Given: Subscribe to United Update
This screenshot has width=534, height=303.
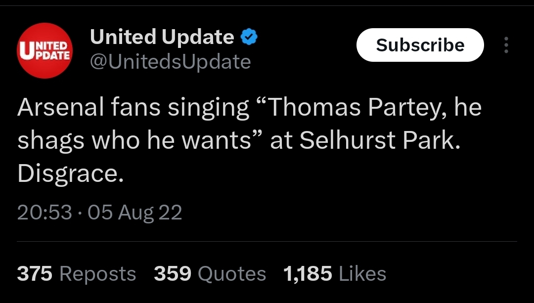Looking at the screenshot, I should 420,45.
